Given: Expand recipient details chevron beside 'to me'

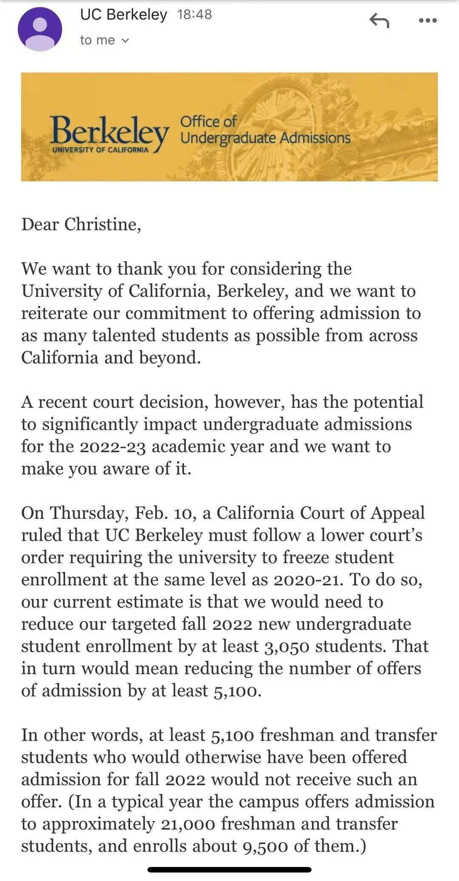Looking at the screenshot, I should pos(125,40).
